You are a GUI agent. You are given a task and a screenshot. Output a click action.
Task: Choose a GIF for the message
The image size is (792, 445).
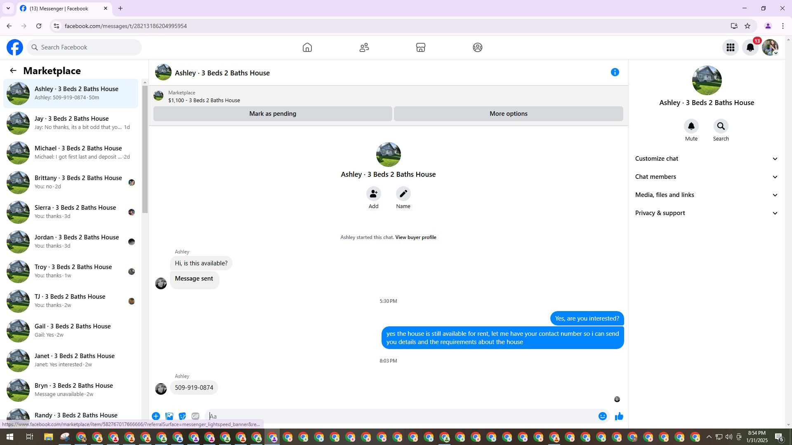tap(196, 416)
